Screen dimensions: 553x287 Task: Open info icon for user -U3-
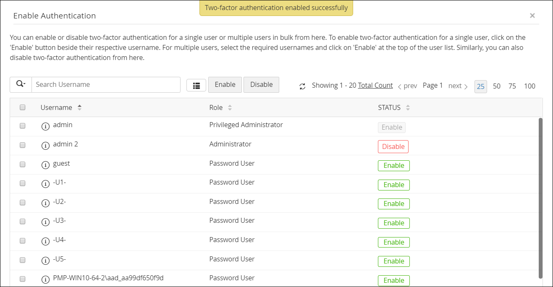(45, 222)
